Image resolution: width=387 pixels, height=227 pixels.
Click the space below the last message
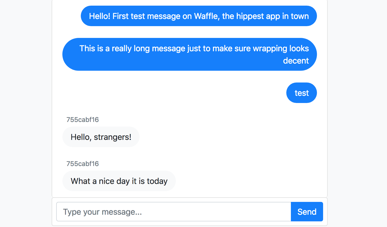pos(189,193)
